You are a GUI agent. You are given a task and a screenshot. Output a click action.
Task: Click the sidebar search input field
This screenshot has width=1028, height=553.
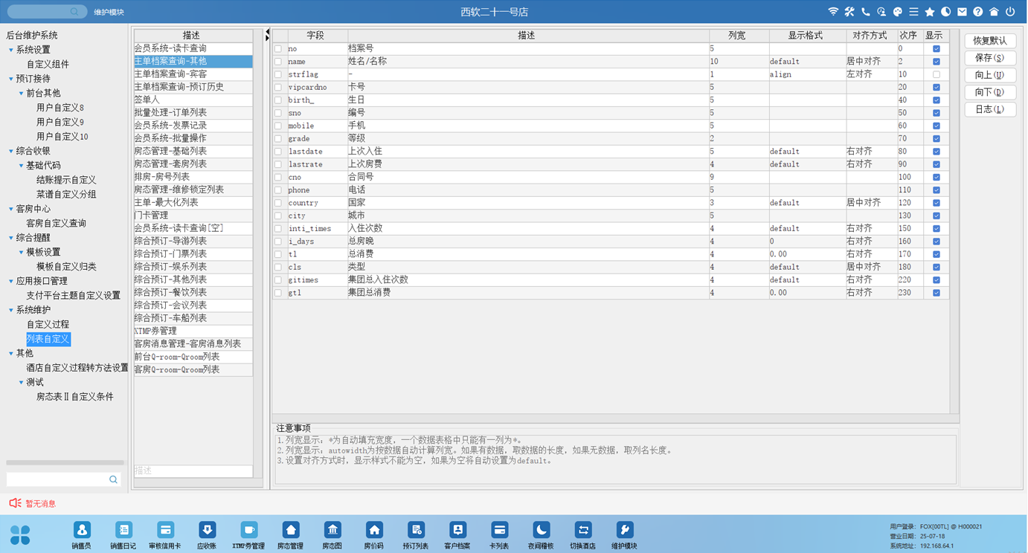[57, 479]
